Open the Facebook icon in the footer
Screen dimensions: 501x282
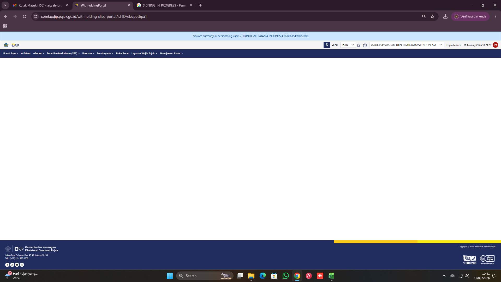coord(7,265)
